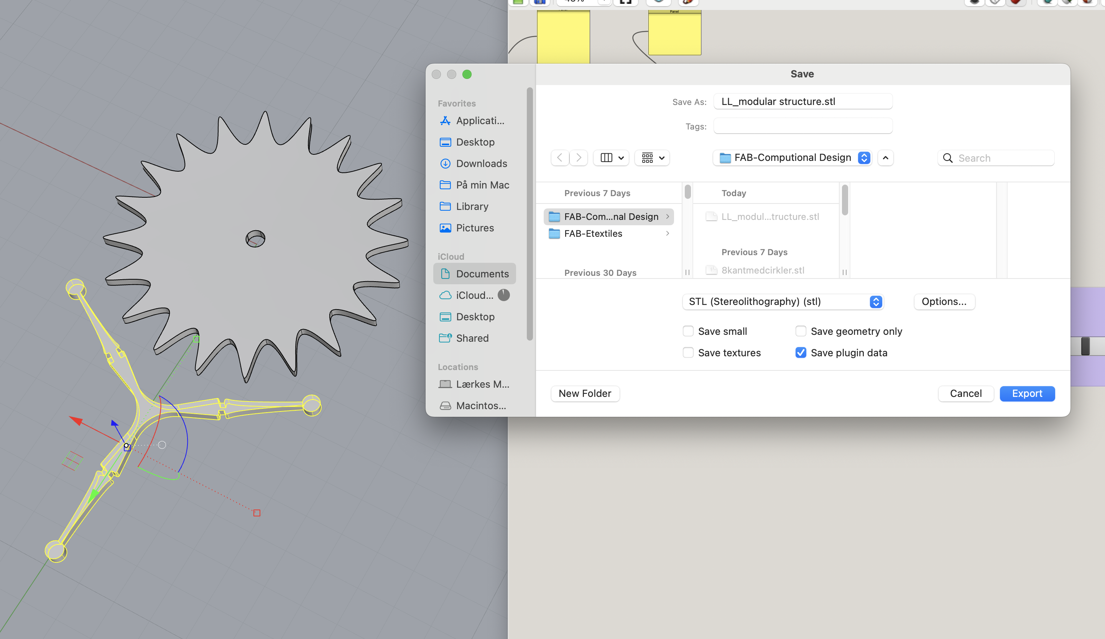Collapse the save dialog with chevron button
The height and width of the screenshot is (639, 1105).
point(885,158)
